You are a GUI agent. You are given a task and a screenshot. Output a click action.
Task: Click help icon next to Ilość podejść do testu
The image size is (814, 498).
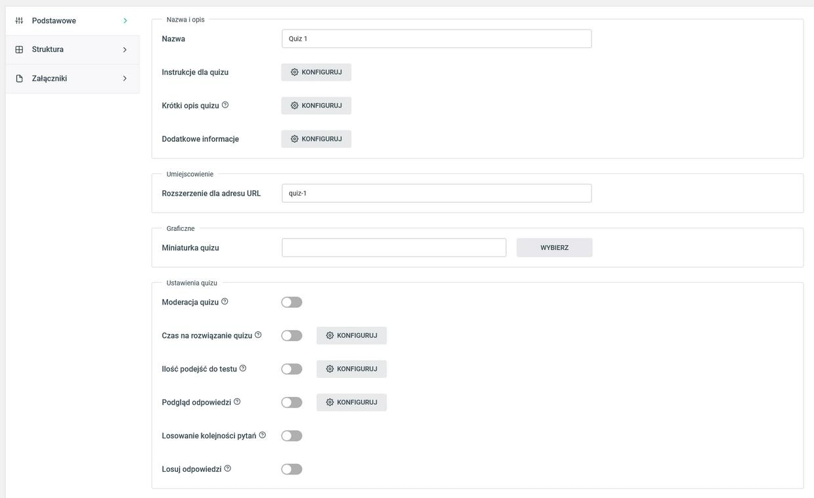(x=243, y=368)
